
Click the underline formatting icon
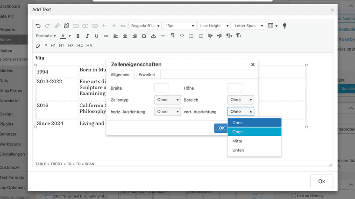click(97, 36)
